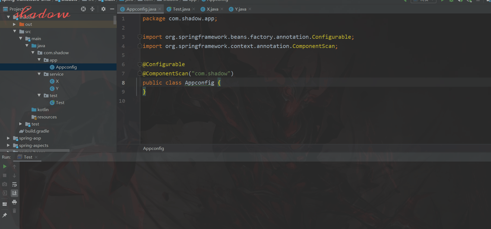Close the Test.java tab
Screen dimensions: 491x229
point(194,9)
